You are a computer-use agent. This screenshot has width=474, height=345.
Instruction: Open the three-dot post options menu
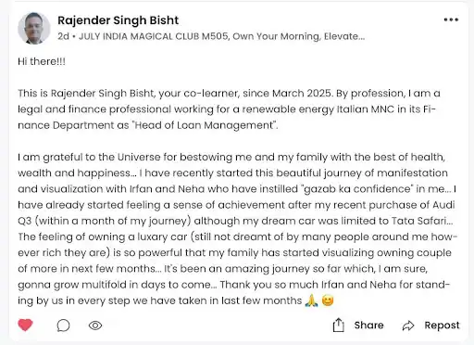tap(451, 19)
